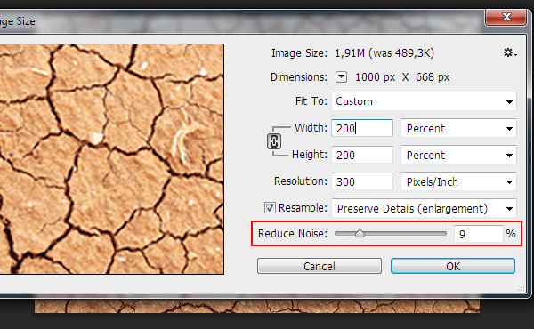This screenshot has width=534, height=329.
Task: Click the Reduce Noise slider handle
Action: tap(360, 233)
